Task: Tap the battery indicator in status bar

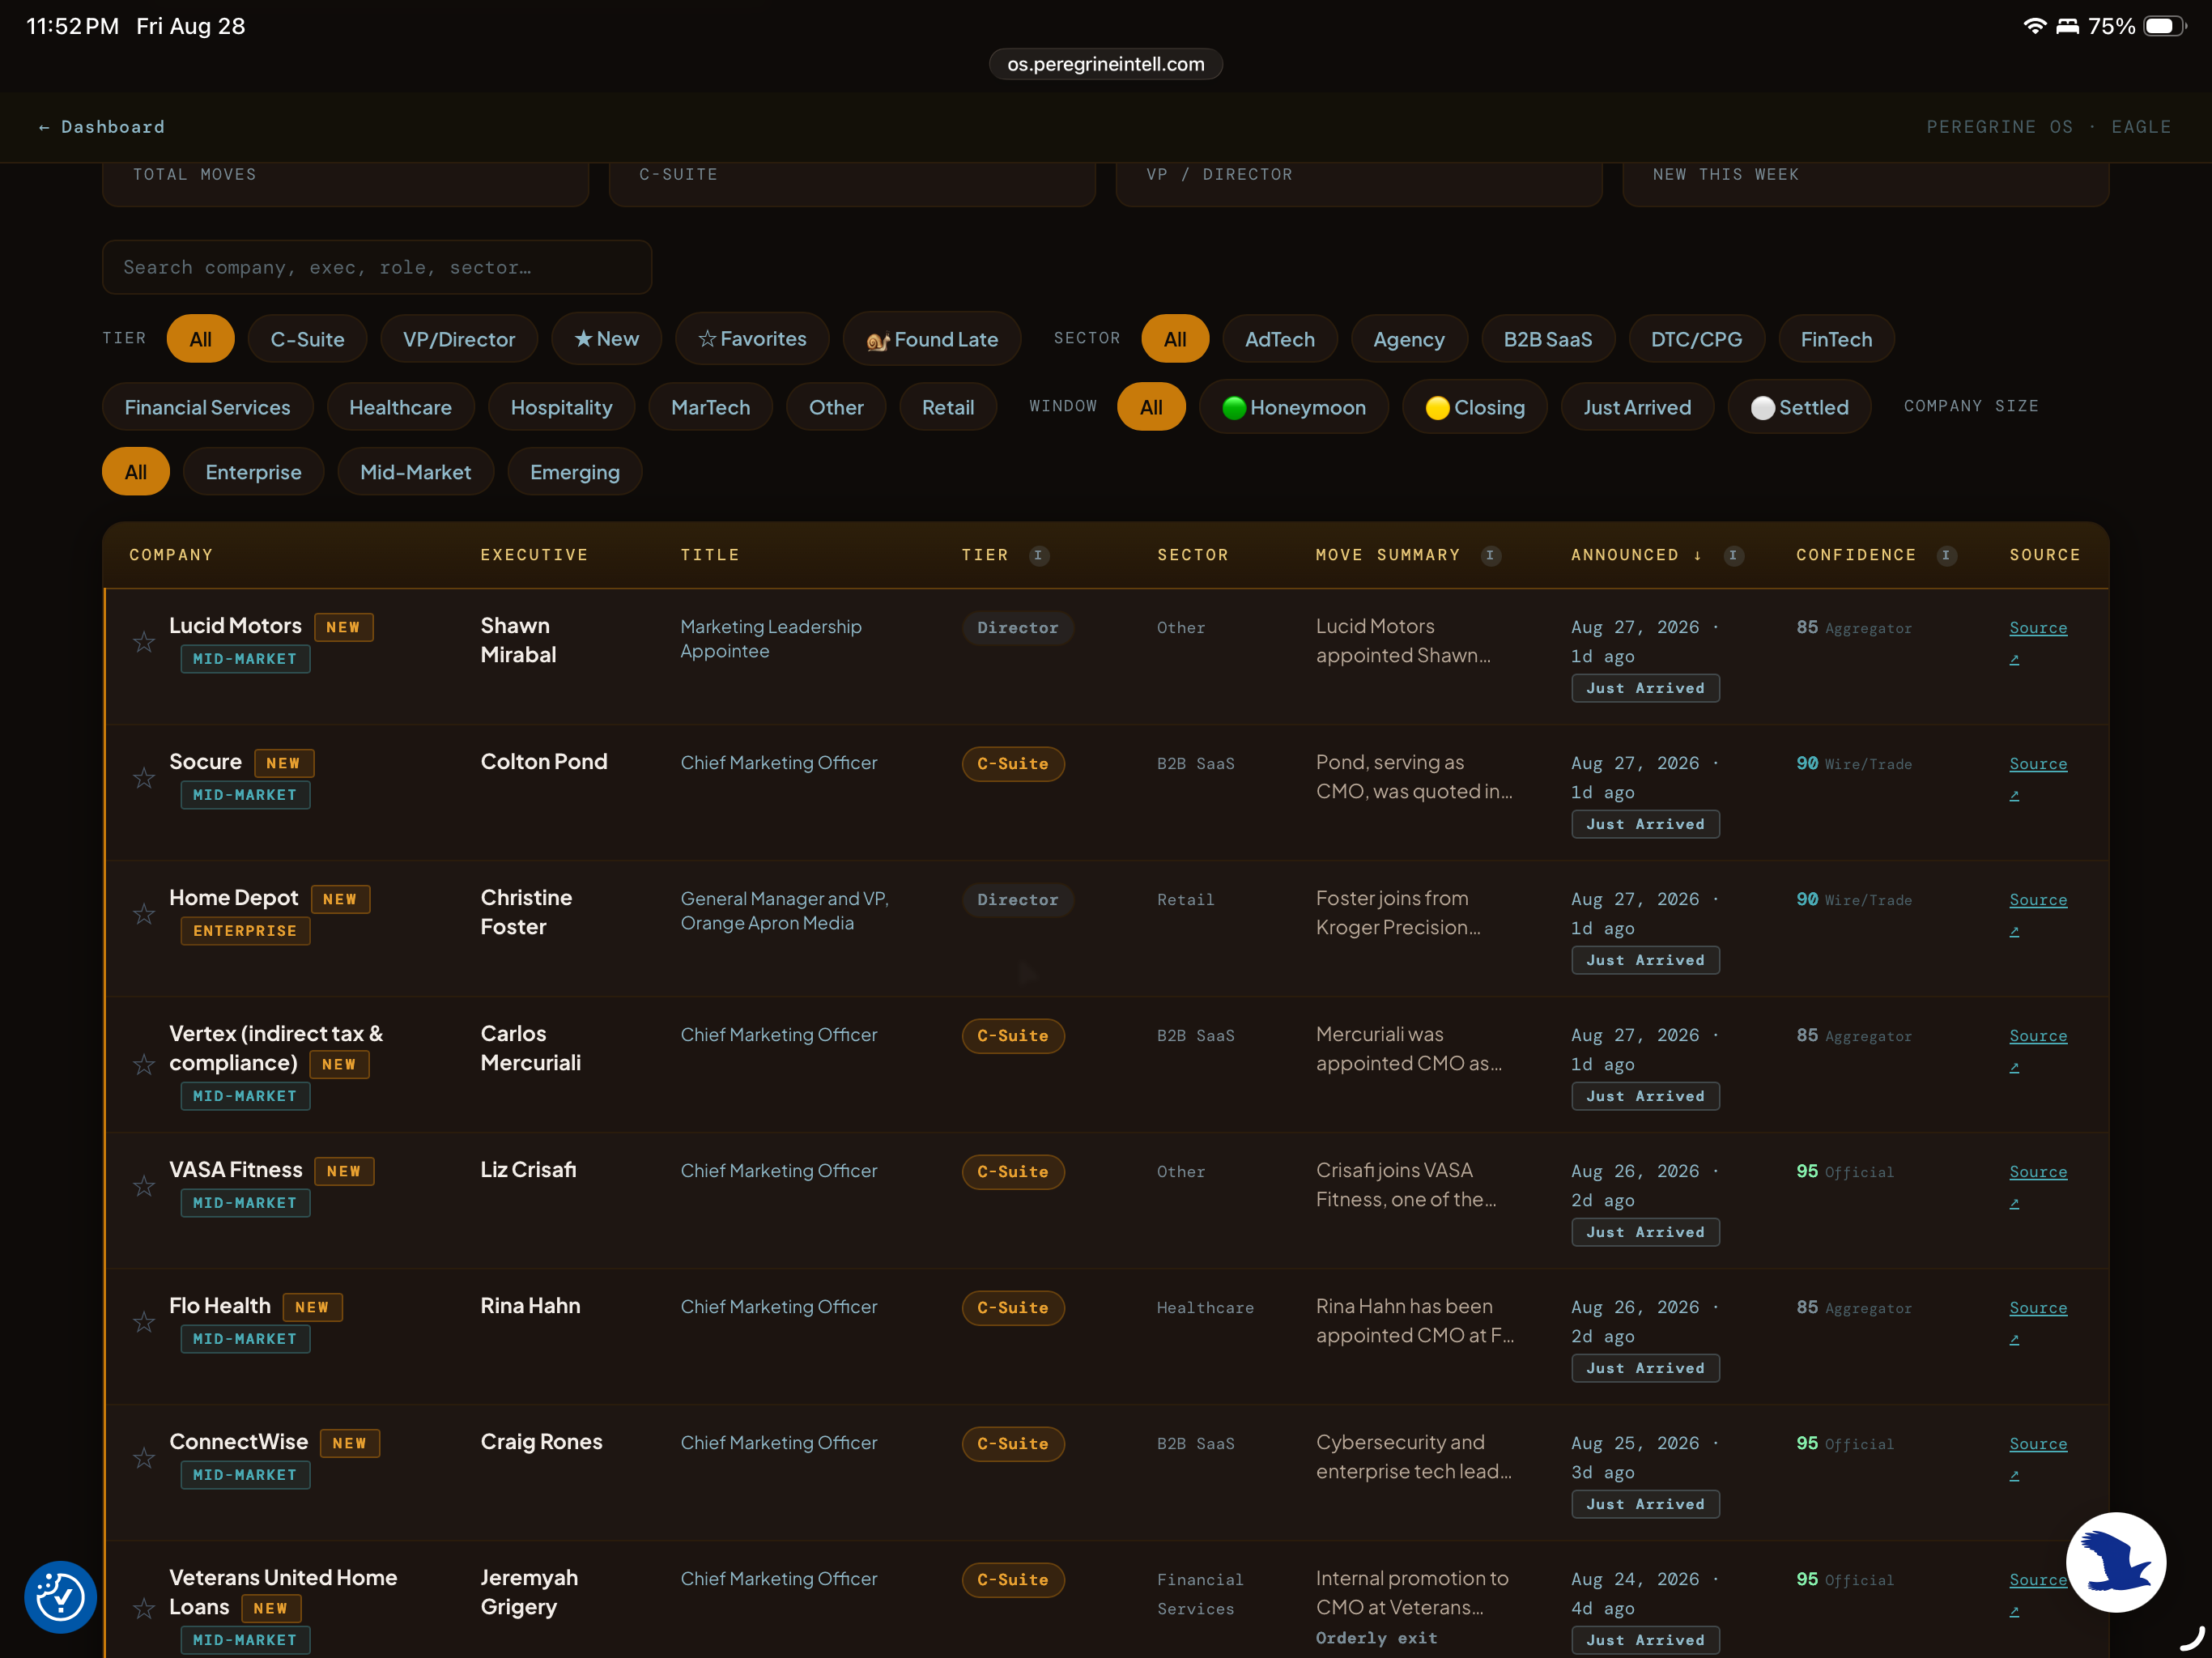Action: pos(2164,26)
